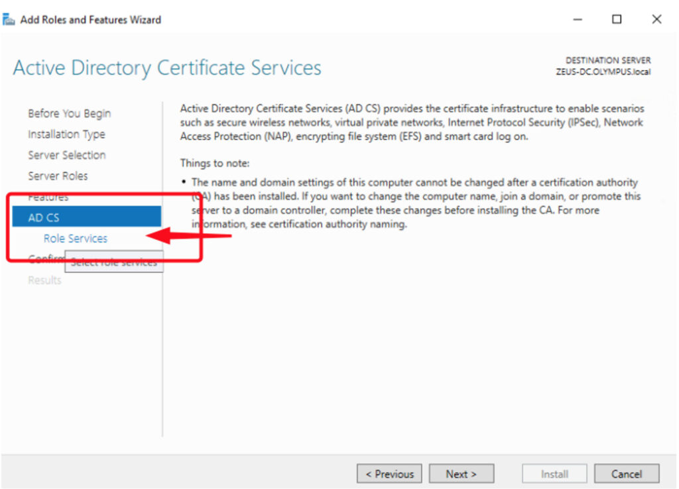Click the 'Things to note:' text

pyautogui.click(x=214, y=163)
